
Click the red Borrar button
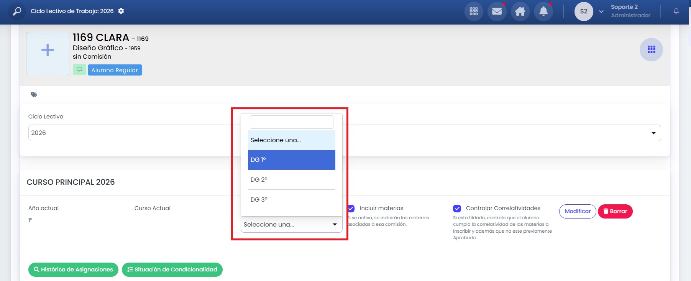[615, 211]
